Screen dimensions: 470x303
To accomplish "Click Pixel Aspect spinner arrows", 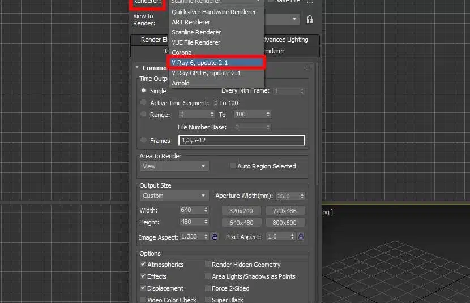I will pyautogui.click(x=293, y=237).
